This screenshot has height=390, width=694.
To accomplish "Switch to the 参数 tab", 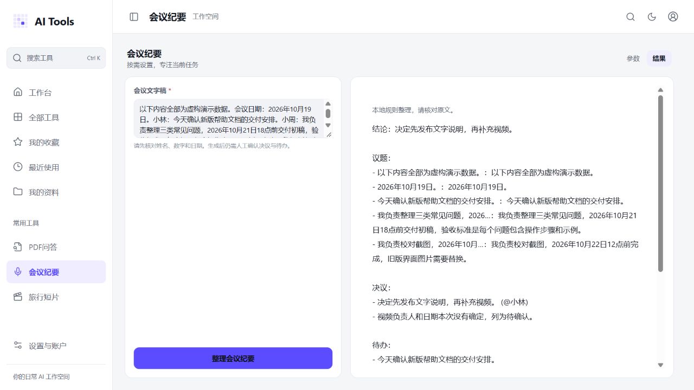I will coord(633,58).
